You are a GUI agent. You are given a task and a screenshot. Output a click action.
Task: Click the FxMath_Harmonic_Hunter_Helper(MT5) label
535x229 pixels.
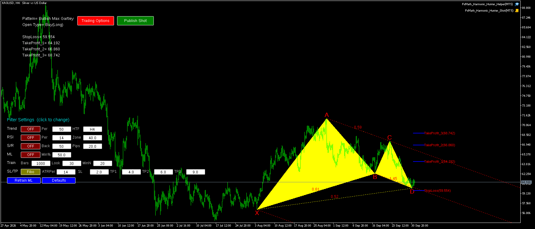click(x=487, y=4)
